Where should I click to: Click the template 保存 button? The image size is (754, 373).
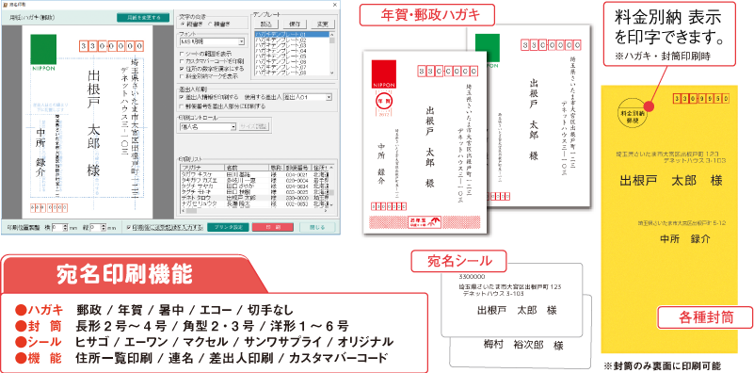point(295,24)
